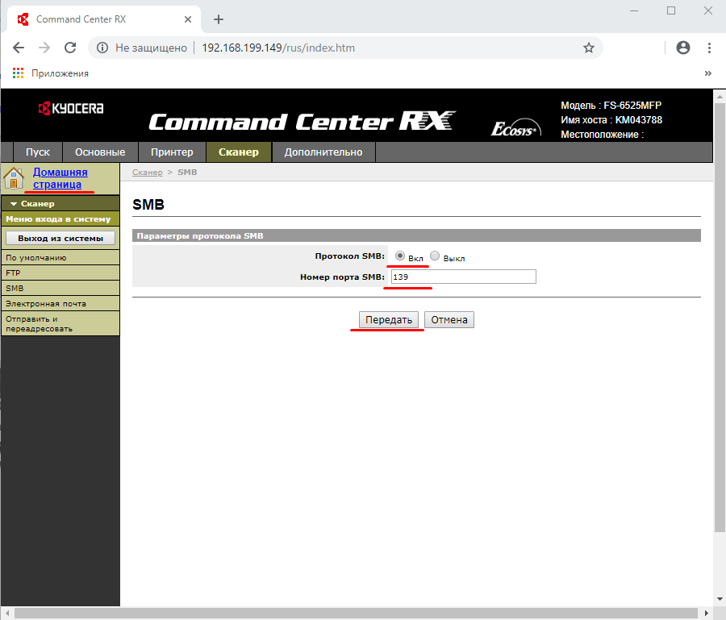
Task: Click the Сканер breadcrumb link
Action: (x=147, y=173)
